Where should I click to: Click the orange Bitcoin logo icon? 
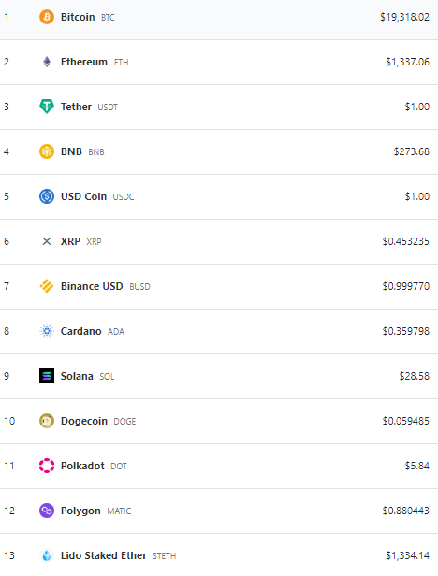pyautogui.click(x=47, y=17)
